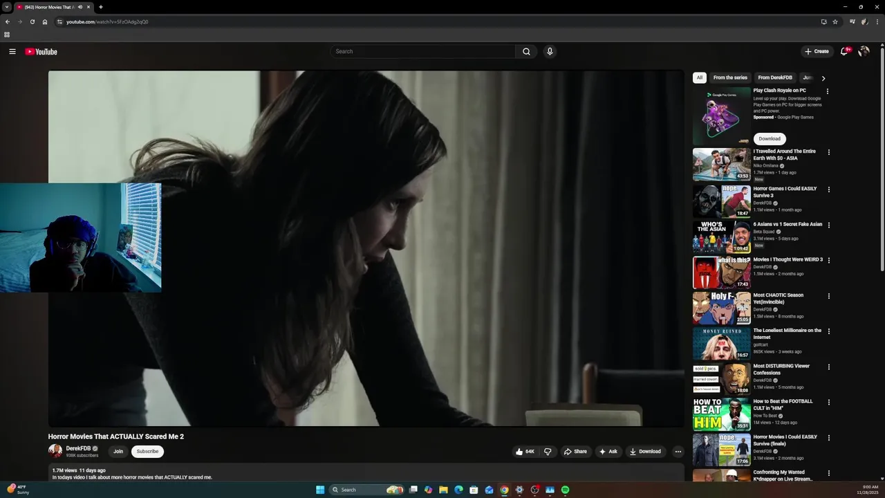Open options for Most DISTURBING Viewer Confessions
The width and height of the screenshot is (885, 498).
(829, 367)
